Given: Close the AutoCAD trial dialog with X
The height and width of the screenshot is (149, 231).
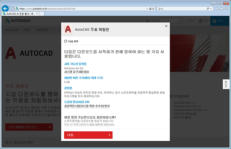Looking at the screenshot, I should point(166,26).
